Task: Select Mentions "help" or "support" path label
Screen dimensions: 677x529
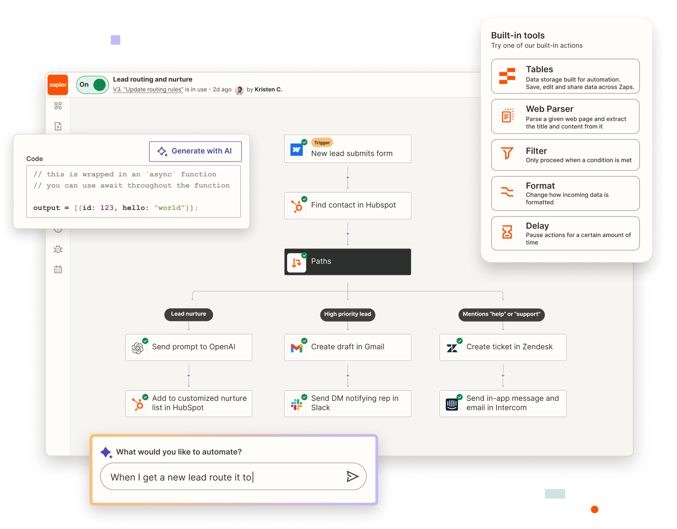Action: tap(501, 314)
